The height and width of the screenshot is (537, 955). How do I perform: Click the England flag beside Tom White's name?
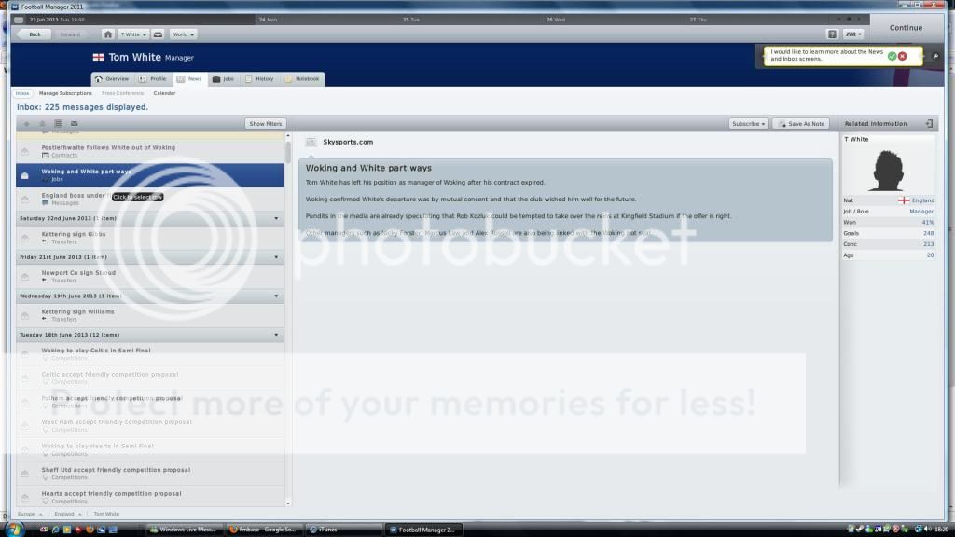pos(99,57)
